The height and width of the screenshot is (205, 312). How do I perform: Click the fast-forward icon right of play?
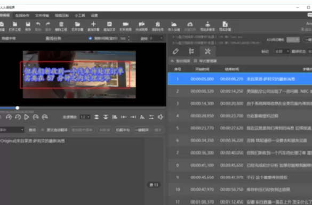tap(36, 117)
